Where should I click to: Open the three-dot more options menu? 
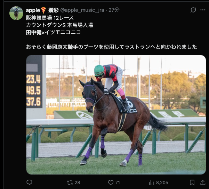tap(203, 10)
